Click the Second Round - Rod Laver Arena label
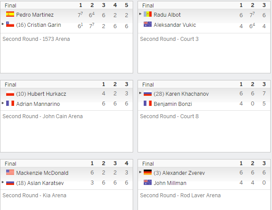This screenshot has width=272, height=210. pos(180,196)
